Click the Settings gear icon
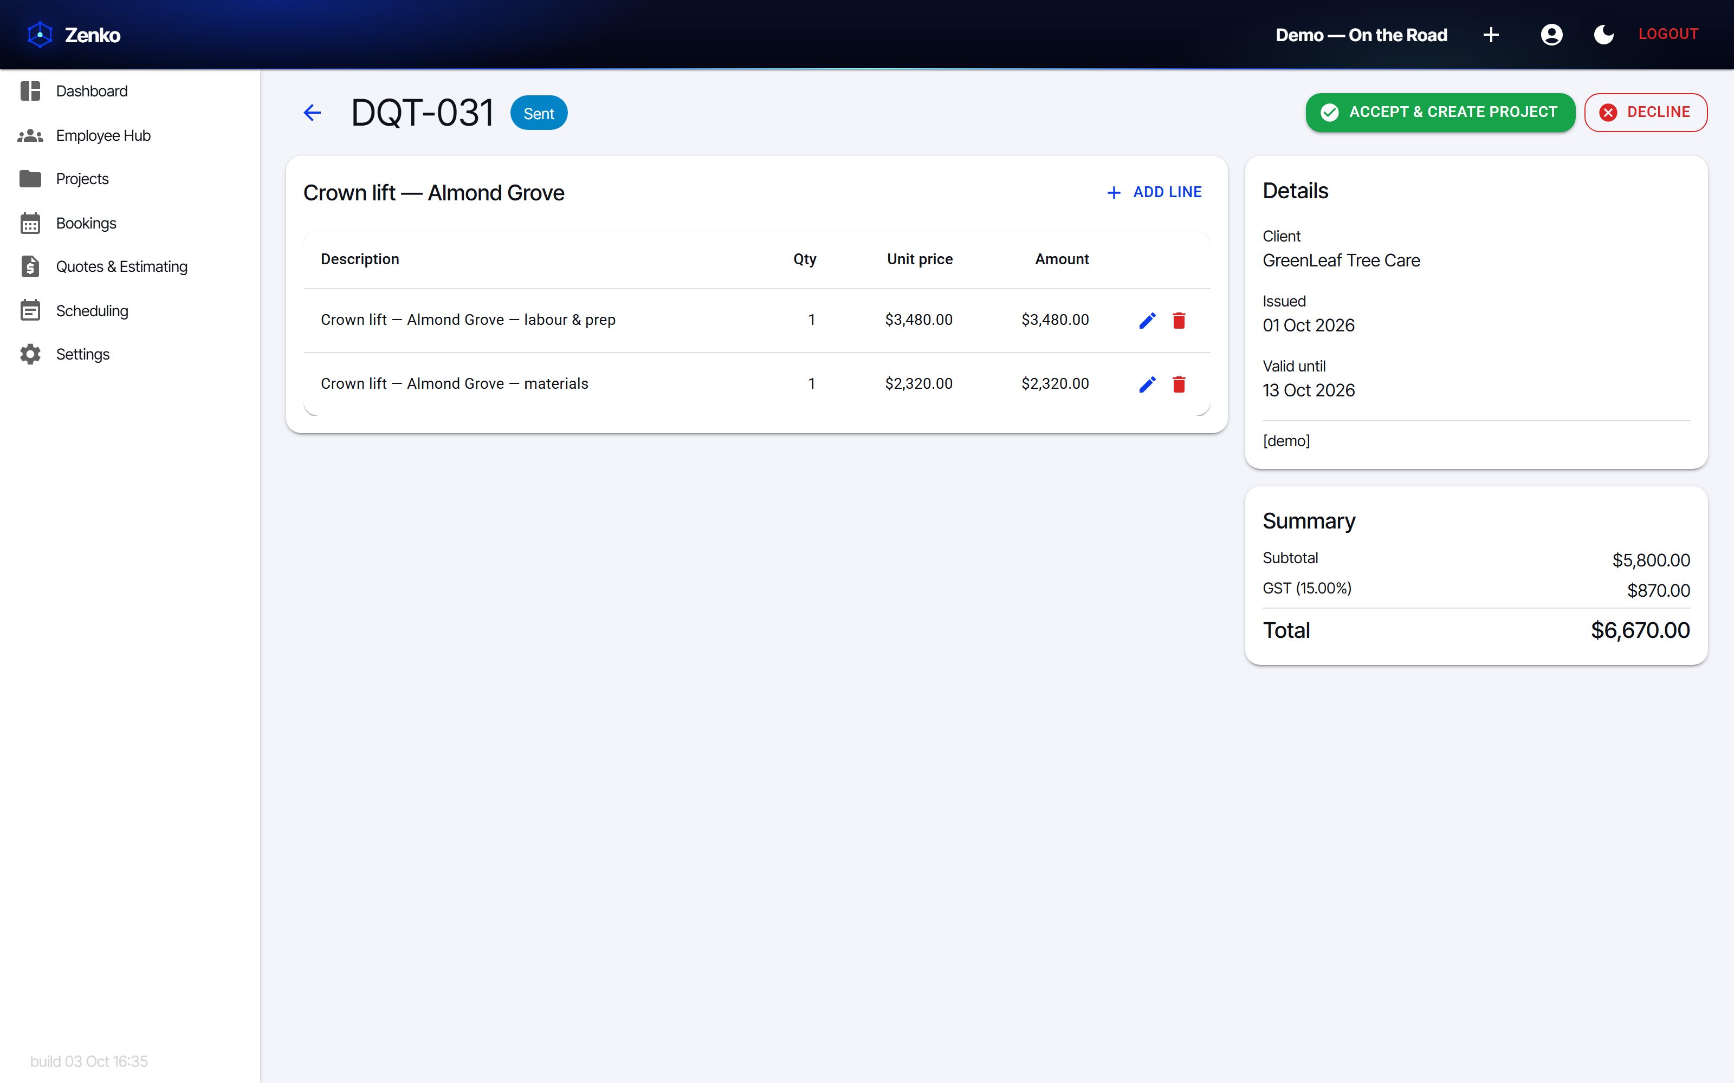The image size is (1734, 1083). tap(30, 354)
